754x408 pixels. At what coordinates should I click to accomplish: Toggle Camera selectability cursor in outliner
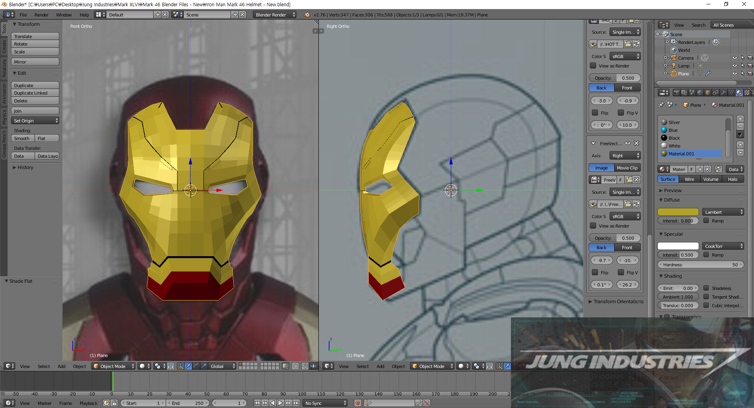[x=743, y=58]
